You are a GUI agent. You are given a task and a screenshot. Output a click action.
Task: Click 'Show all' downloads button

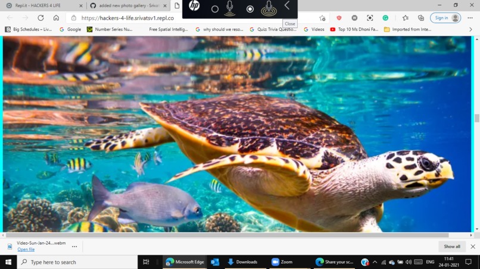pyautogui.click(x=452, y=246)
